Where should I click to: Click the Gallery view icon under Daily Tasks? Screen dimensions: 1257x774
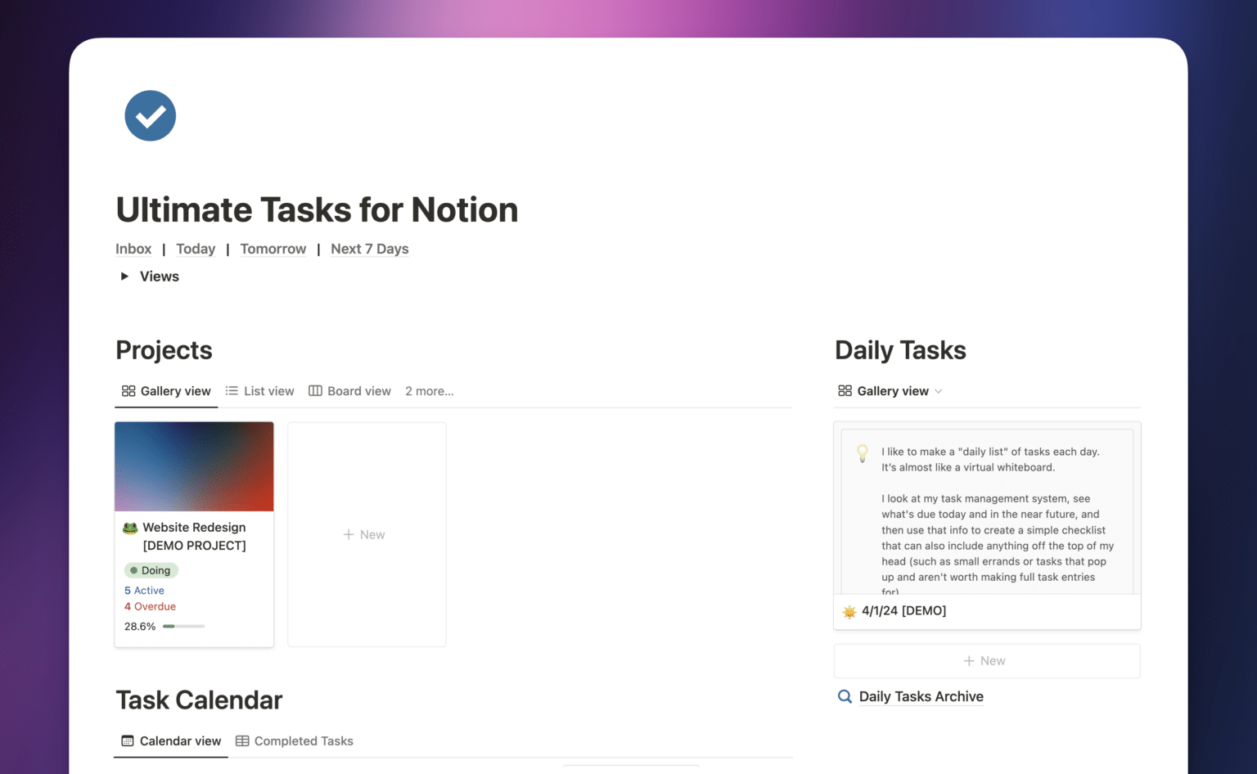(845, 391)
